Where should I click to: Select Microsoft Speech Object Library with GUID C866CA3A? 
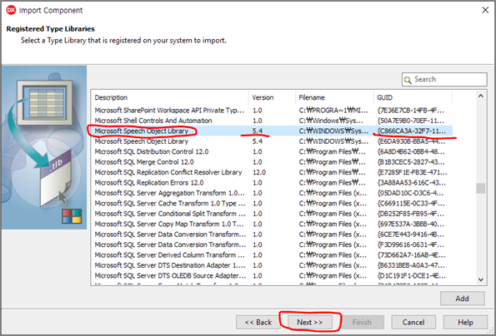(x=272, y=131)
